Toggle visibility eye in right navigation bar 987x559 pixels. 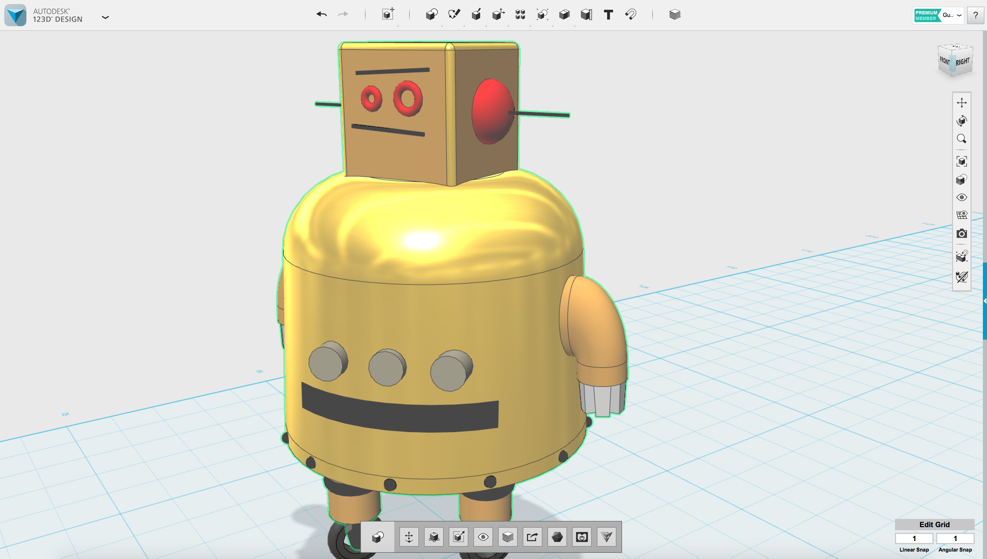962,197
